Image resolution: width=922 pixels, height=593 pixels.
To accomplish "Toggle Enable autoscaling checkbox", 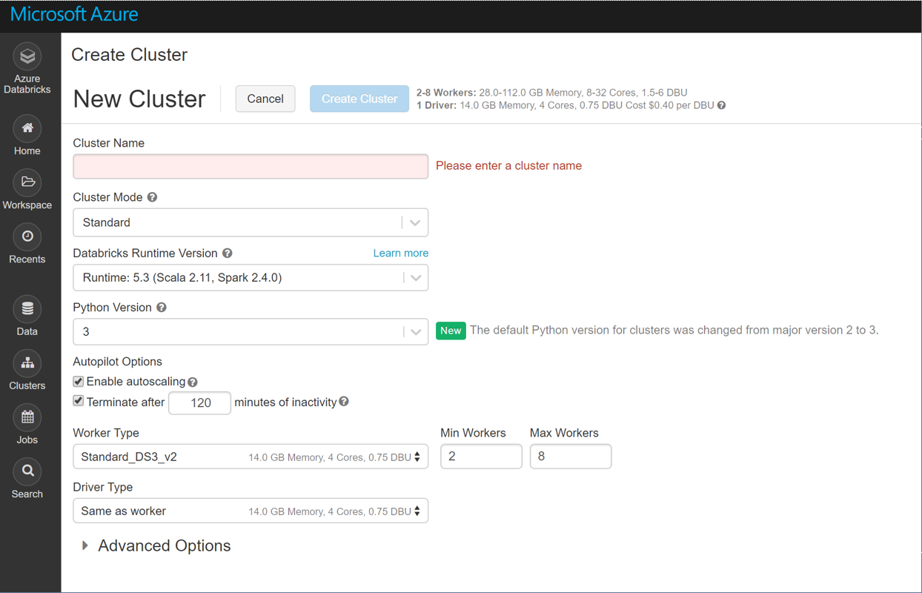I will click(78, 381).
